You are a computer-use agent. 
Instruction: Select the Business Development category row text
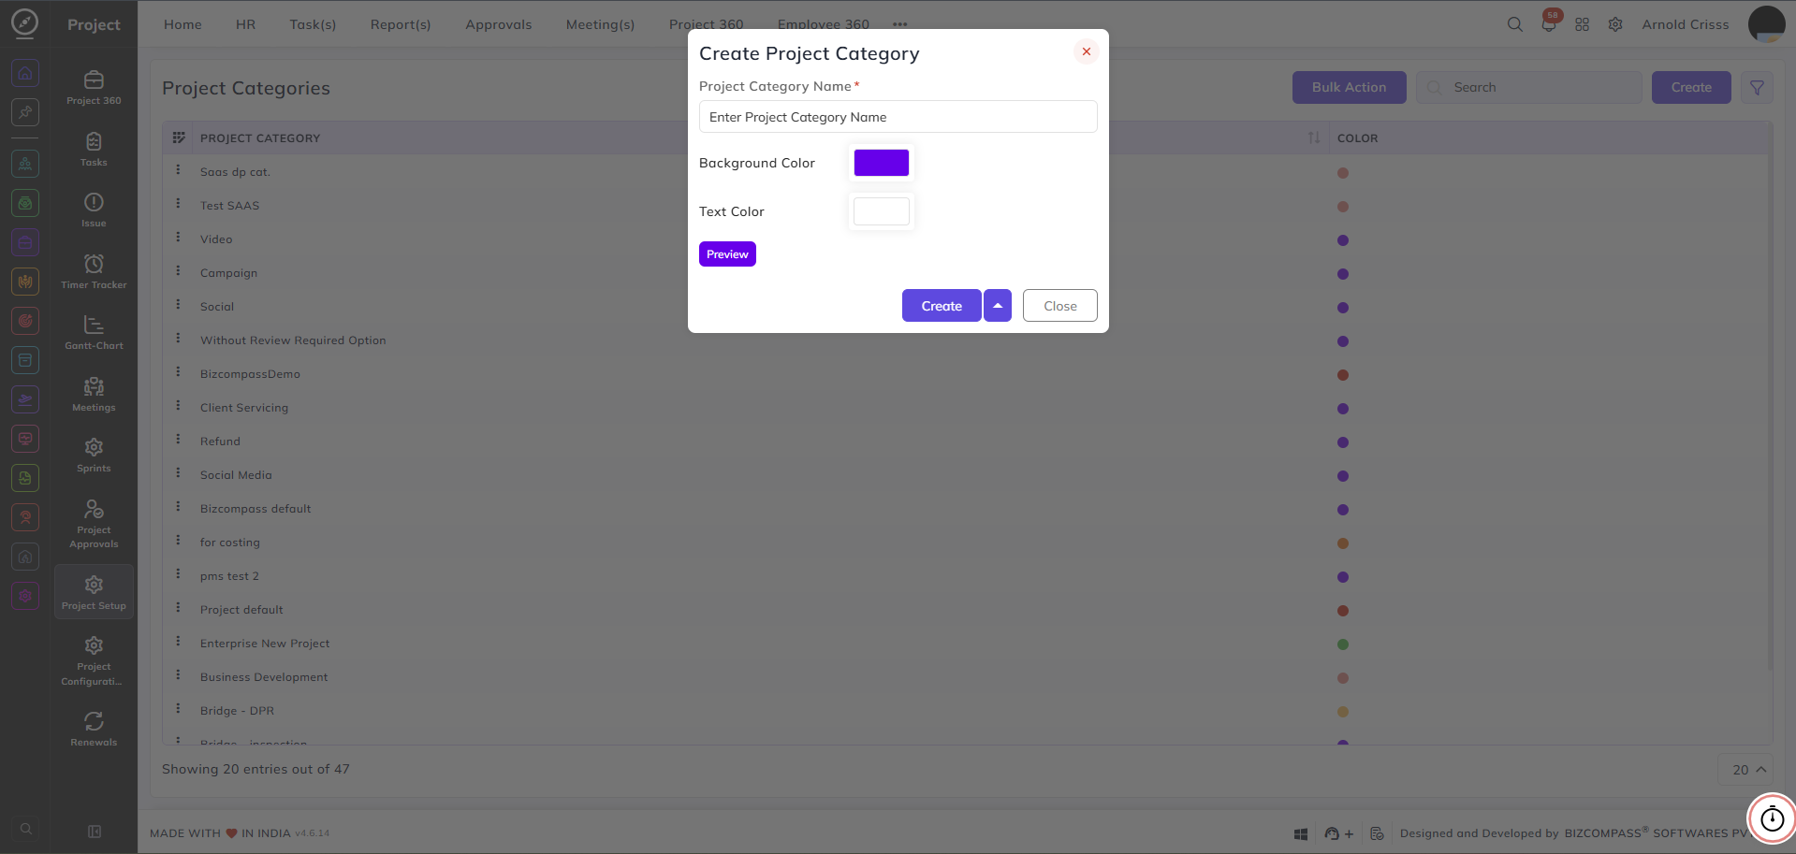pos(264,677)
